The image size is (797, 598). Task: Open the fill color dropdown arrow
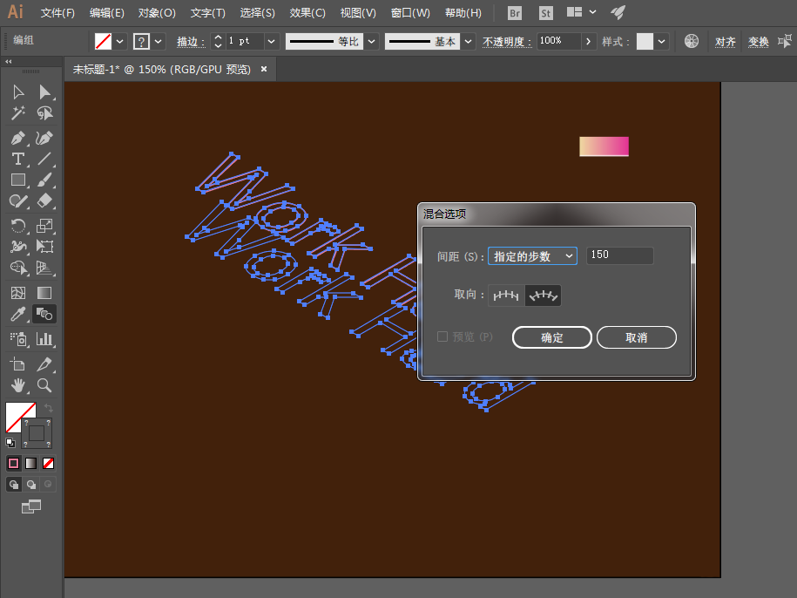coord(119,42)
